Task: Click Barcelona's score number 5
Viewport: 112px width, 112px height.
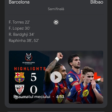Action: tap(34, 77)
